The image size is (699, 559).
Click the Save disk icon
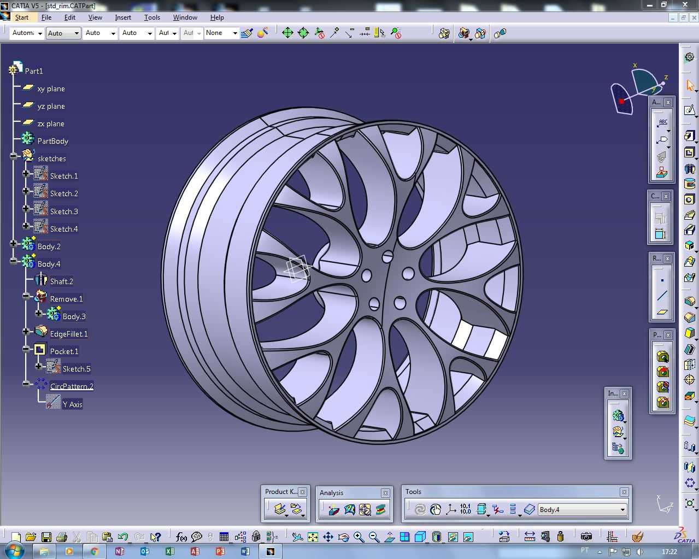46,537
